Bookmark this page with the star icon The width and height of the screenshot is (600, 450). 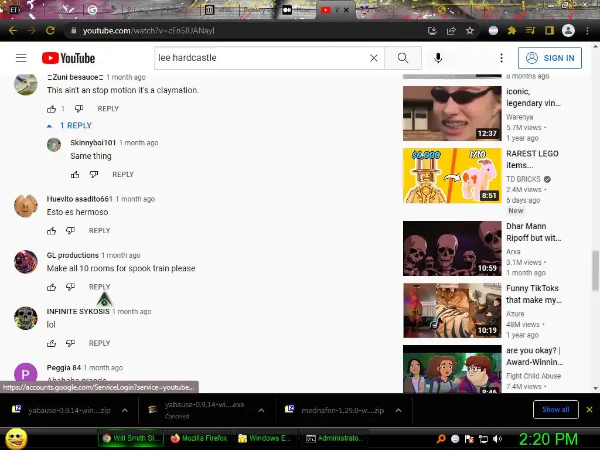[x=470, y=30]
